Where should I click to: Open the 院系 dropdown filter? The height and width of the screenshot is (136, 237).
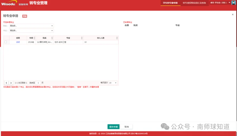point(31,26)
